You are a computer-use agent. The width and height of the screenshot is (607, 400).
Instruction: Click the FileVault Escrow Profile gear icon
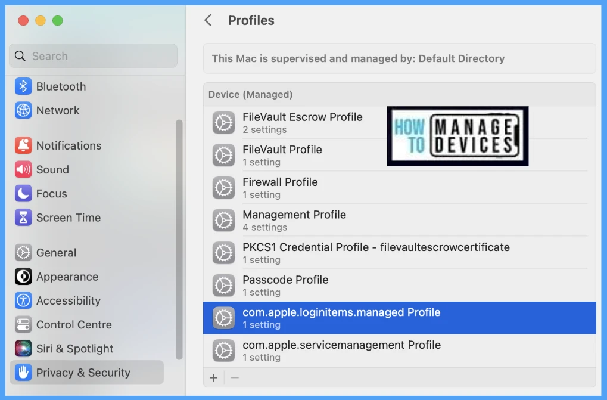click(224, 123)
